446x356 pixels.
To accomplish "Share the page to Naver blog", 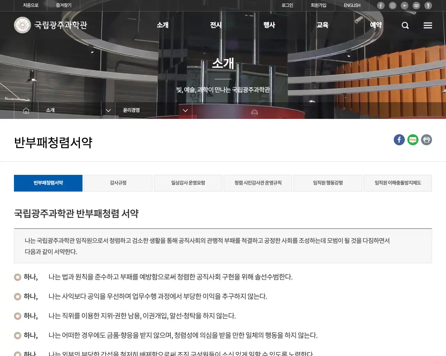I will 413,140.
